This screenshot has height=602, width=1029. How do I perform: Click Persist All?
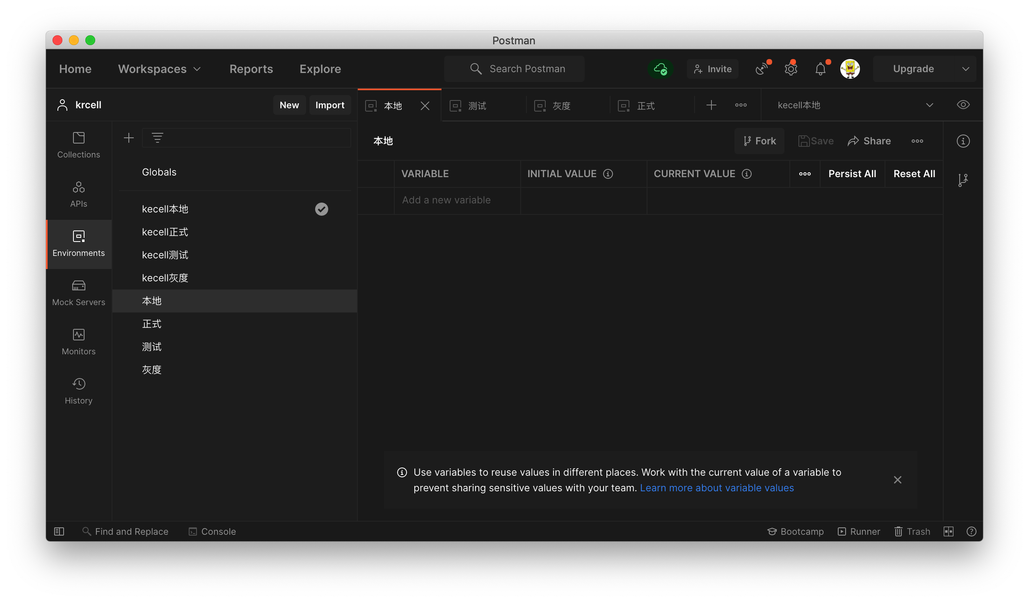pyautogui.click(x=852, y=174)
